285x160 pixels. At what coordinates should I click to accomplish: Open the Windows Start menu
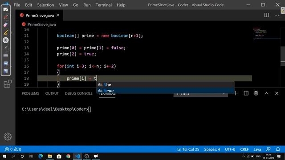(4, 156)
